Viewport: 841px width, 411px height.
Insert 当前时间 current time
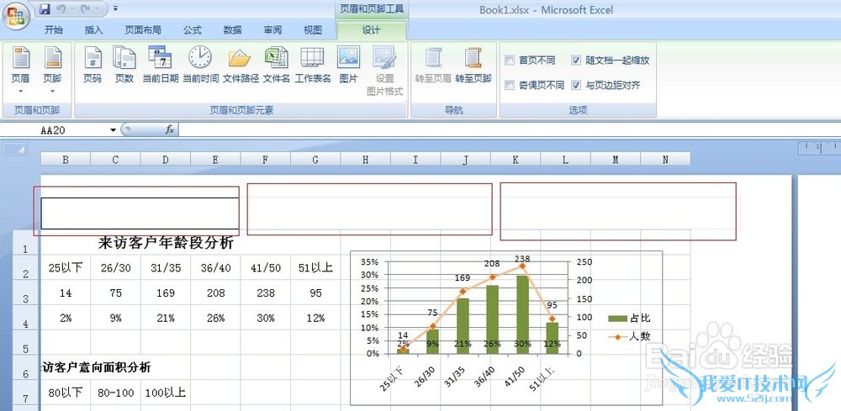coord(200,65)
